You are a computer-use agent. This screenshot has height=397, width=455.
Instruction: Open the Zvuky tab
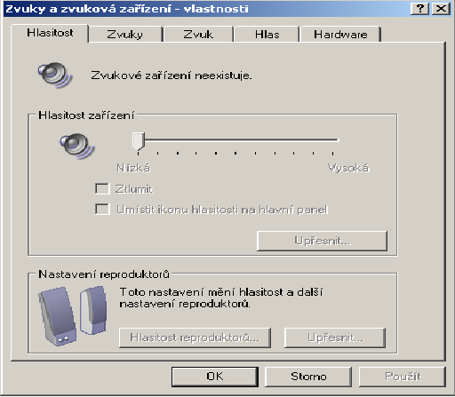(125, 35)
